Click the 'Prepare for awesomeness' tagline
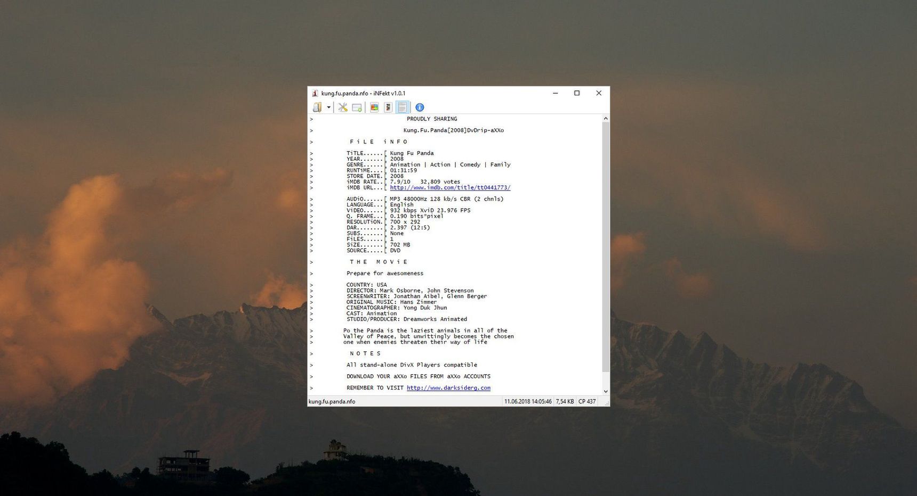 pyautogui.click(x=385, y=274)
